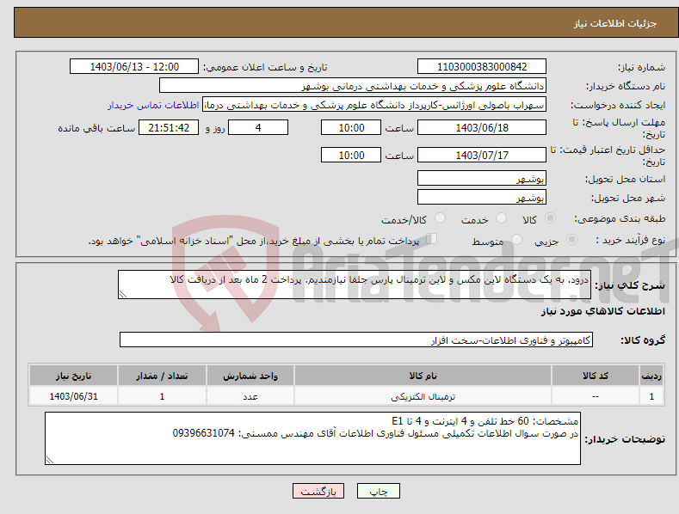The image size is (679, 514).
Task: Click the بازگشت (back) button
Action: (318, 491)
